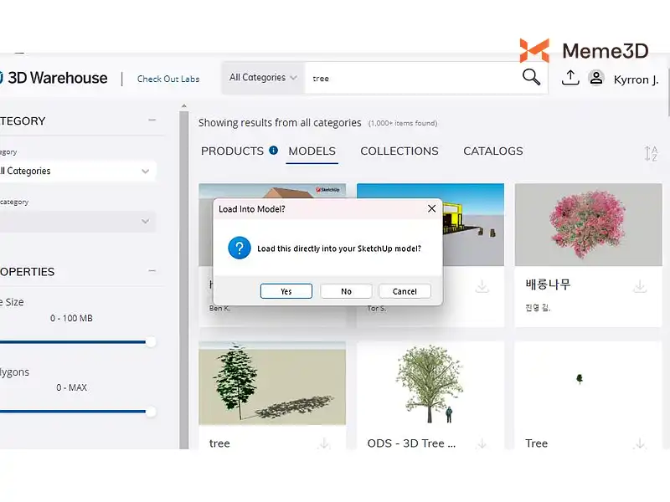This screenshot has height=502, width=670.
Task: Click No in the dialog
Action: tap(346, 291)
